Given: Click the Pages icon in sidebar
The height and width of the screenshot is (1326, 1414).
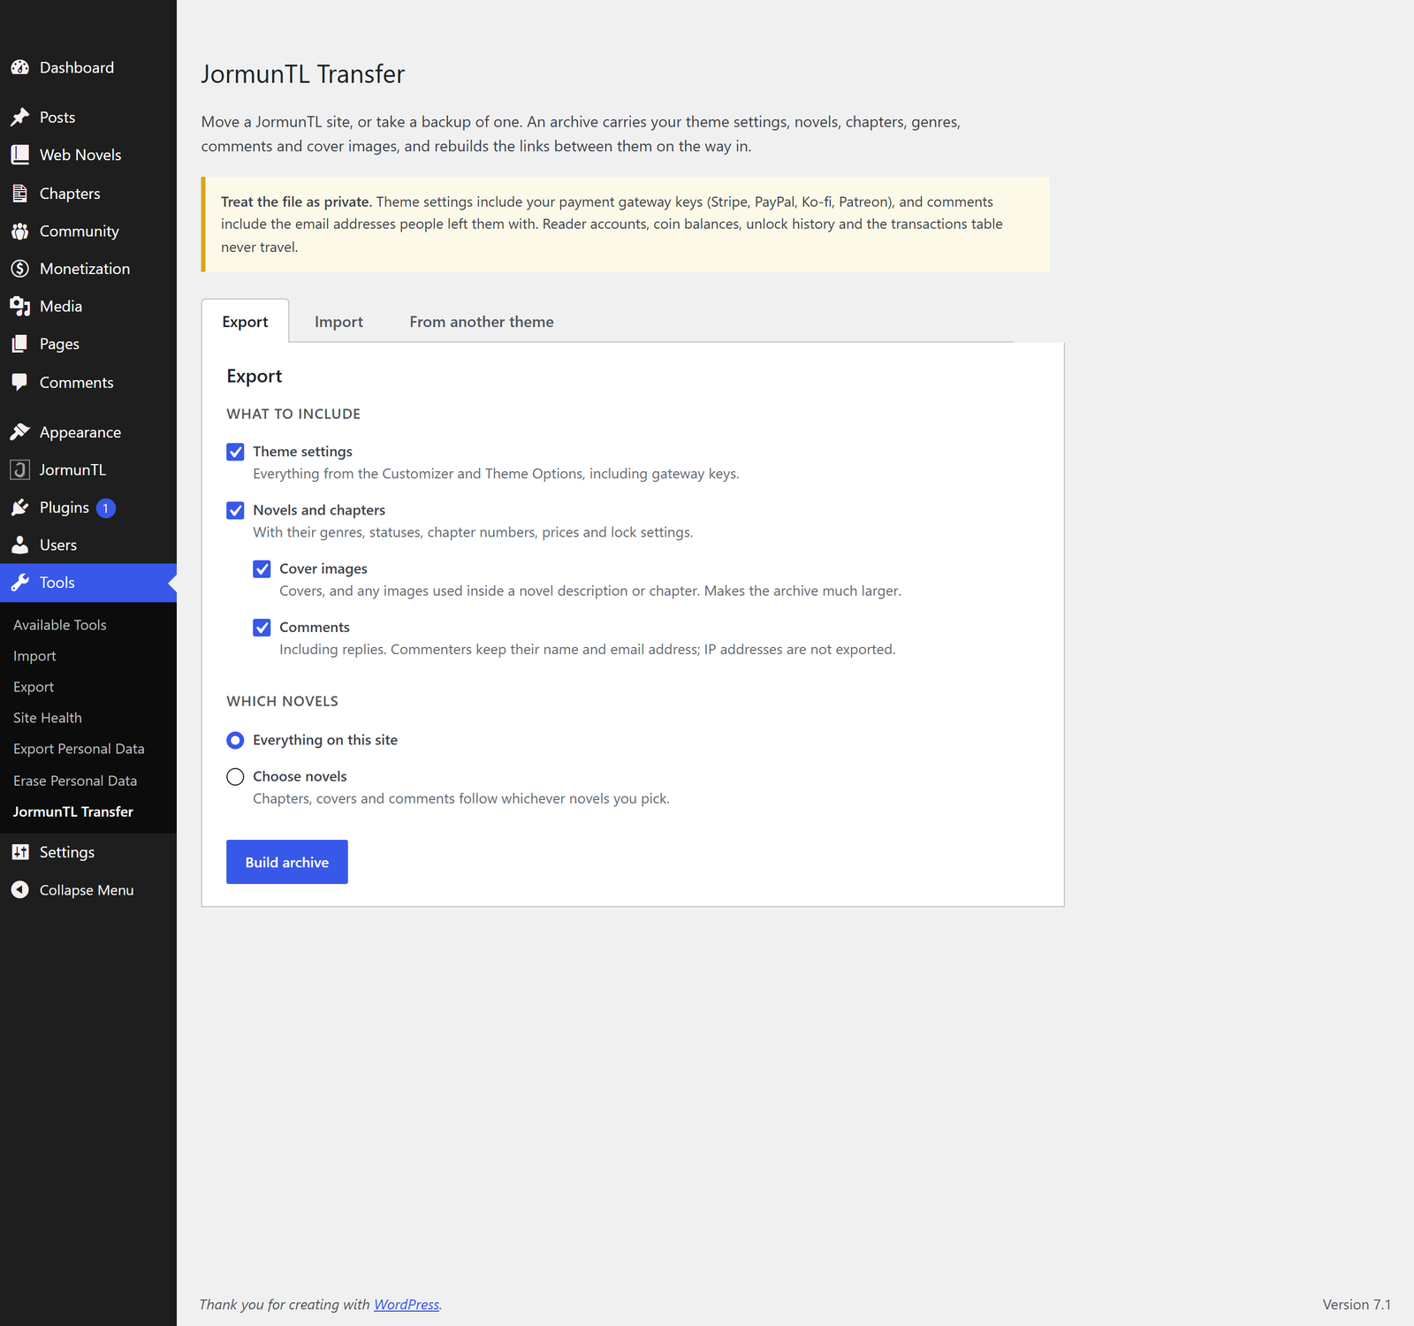Looking at the screenshot, I should click(19, 344).
